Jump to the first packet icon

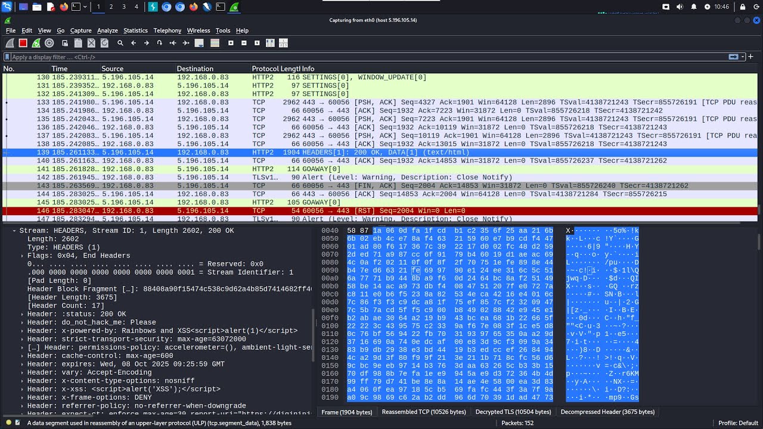point(173,43)
